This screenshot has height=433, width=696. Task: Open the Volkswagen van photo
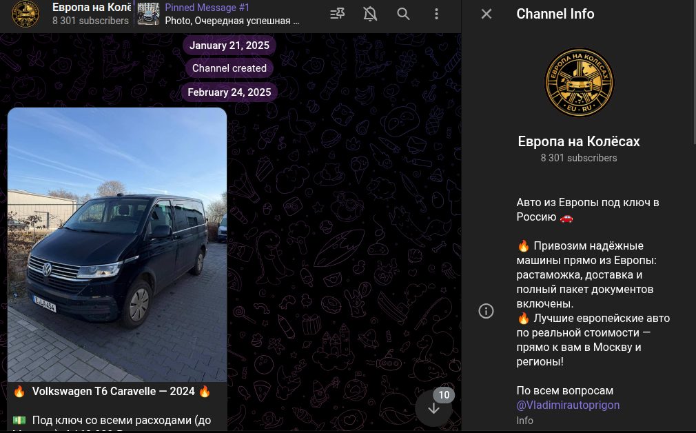pos(117,245)
